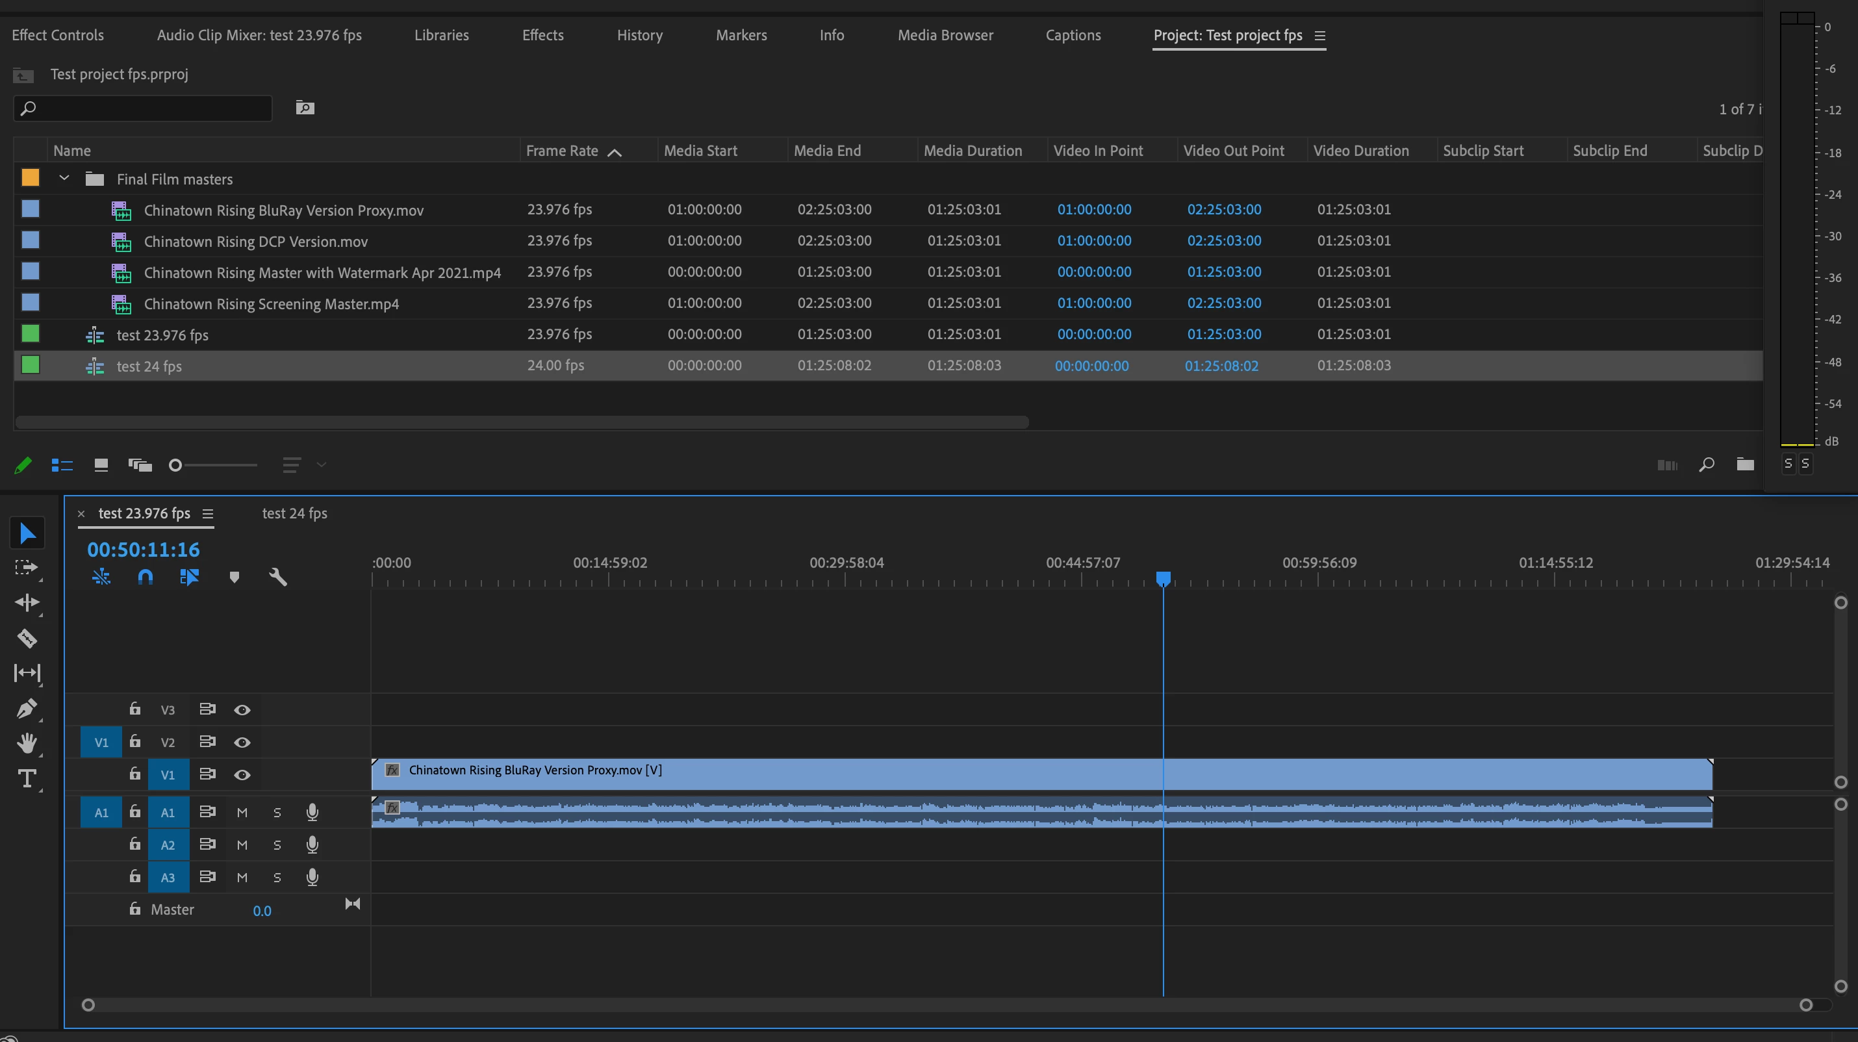Viewport: 1858px width, 1042px height.
Task: Toggle timeline snapping magnet
Action: click(x=145, y=577)
